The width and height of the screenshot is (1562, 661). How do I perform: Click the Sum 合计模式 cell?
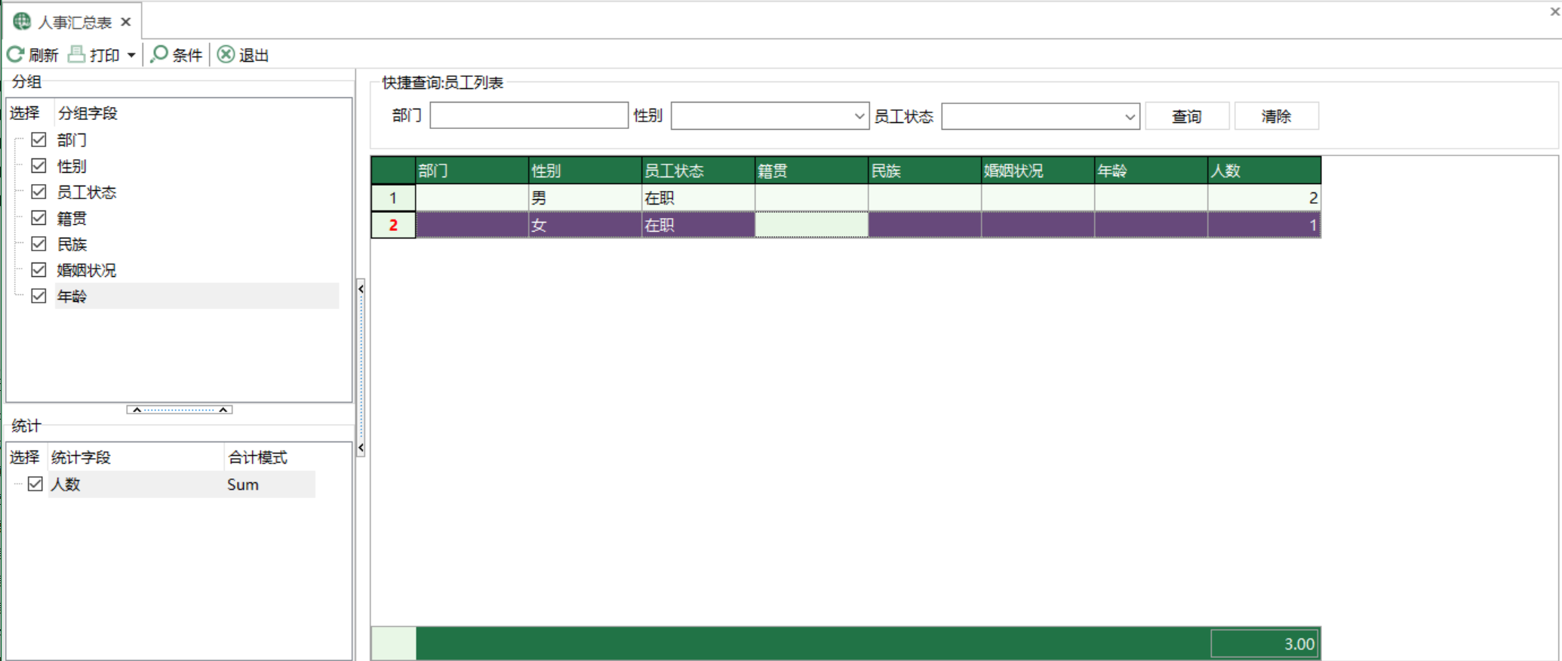(x=269, y=484)
